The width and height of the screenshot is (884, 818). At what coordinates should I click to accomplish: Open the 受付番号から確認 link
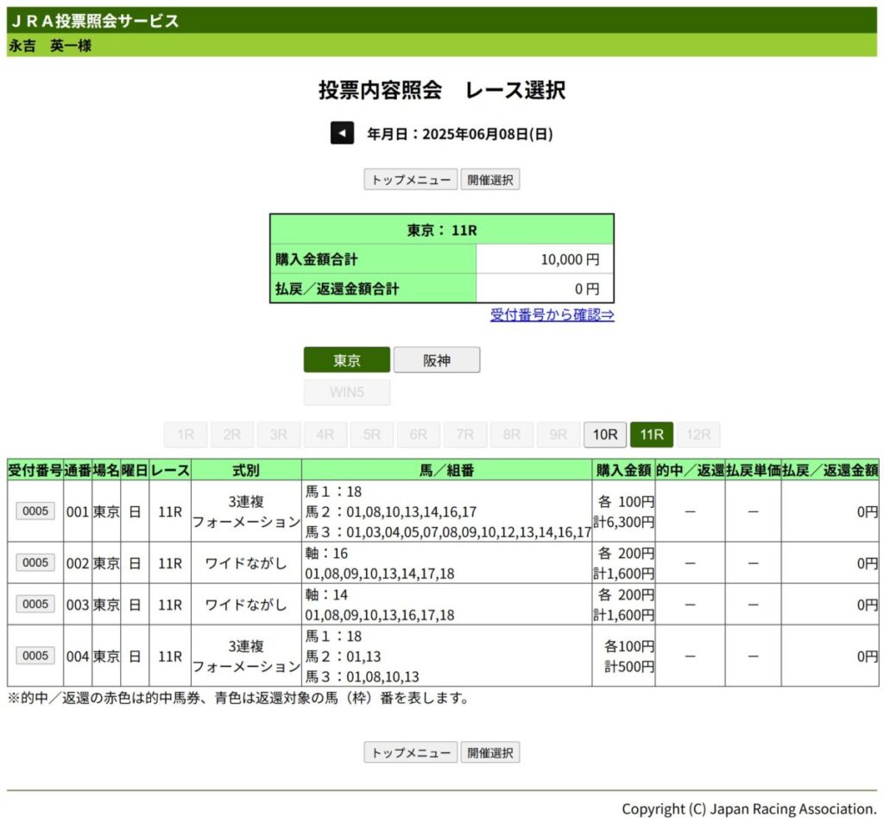pyautogui.click(x=552, y=314)
